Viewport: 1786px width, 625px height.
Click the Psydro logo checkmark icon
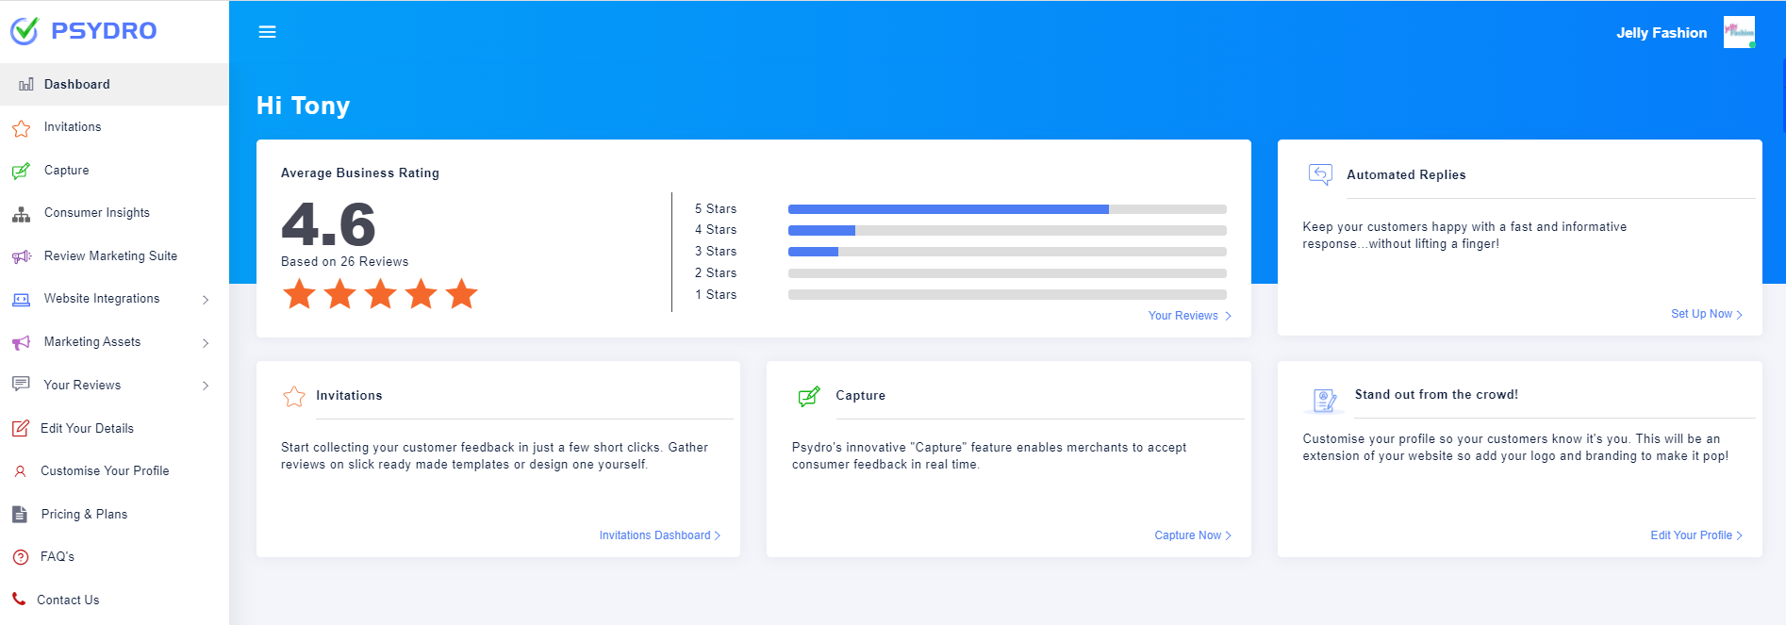point(24,31)
